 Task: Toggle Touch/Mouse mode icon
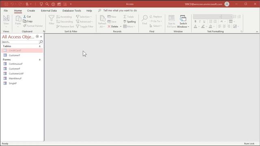pyautogui.click(x=27, y=4)
